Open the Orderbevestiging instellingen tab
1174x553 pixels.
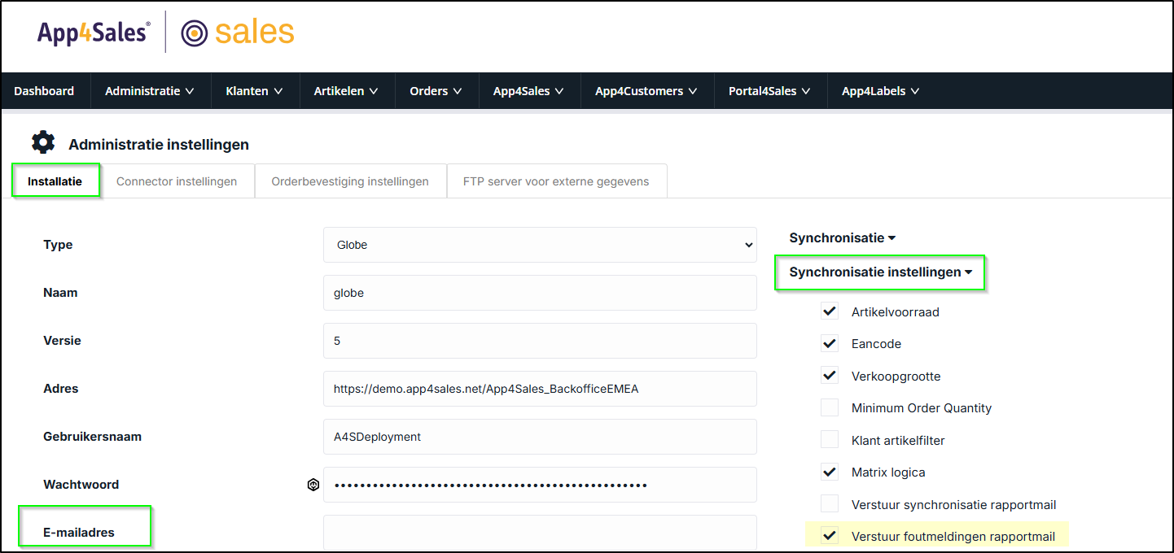(x=350, y=181)
